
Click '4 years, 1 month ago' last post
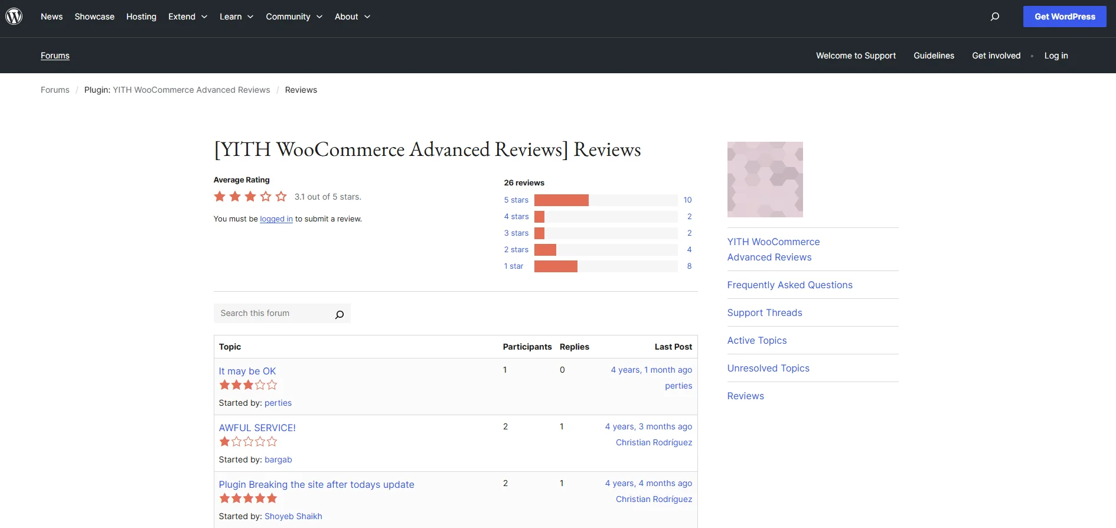pyautogui.click(x=651, y=370)
